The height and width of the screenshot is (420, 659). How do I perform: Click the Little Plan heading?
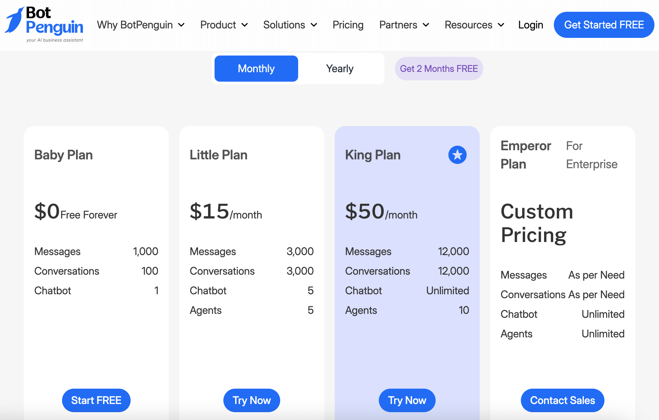pos(218,155)
